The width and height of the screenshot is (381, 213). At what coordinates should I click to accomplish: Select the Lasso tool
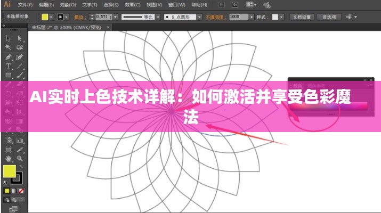[20, 47]
